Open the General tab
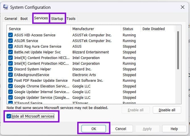This screenshot has width=190, height=136. 11,19
